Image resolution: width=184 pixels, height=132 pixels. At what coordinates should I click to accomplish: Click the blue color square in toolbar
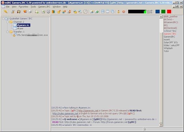[x=158, y=11]
